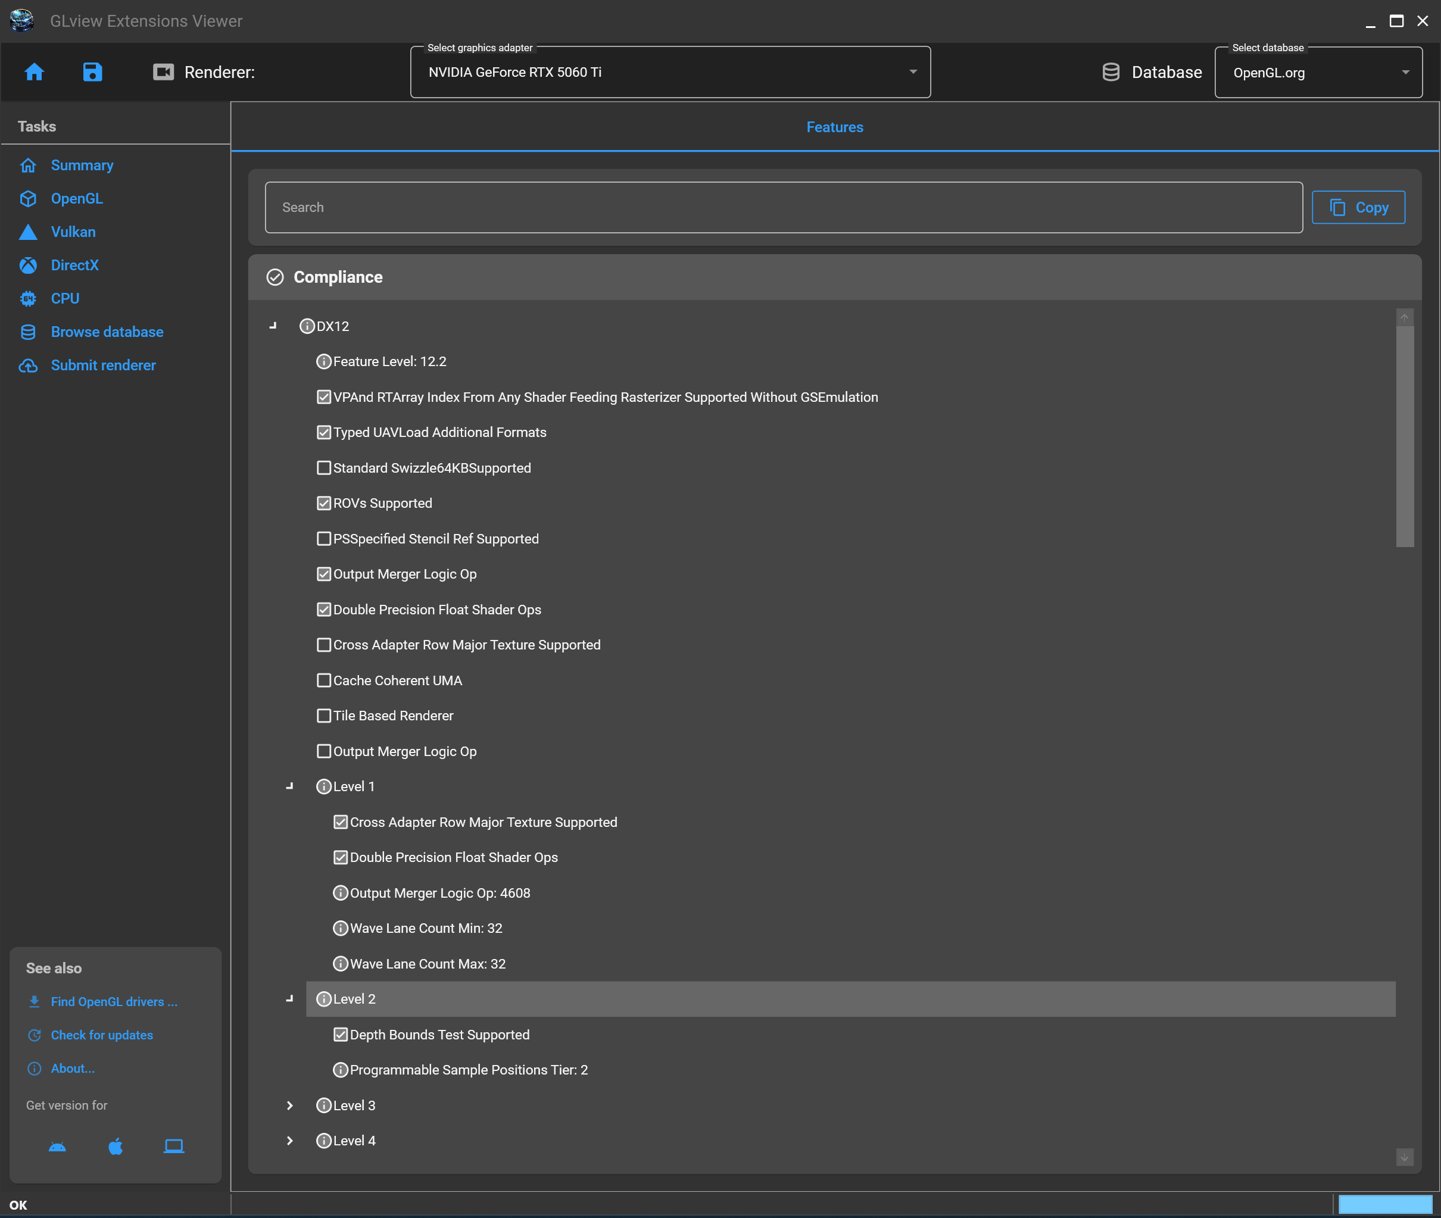Click the Check for updates link
The height and width of the screenshot is (1218, 1441).
101,1035
